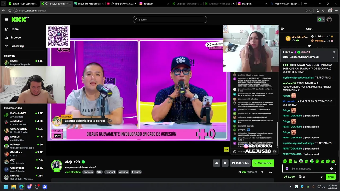The image size is (340, 191).
Task: Open File Explorer from taskbar
Action: point(14,187)
